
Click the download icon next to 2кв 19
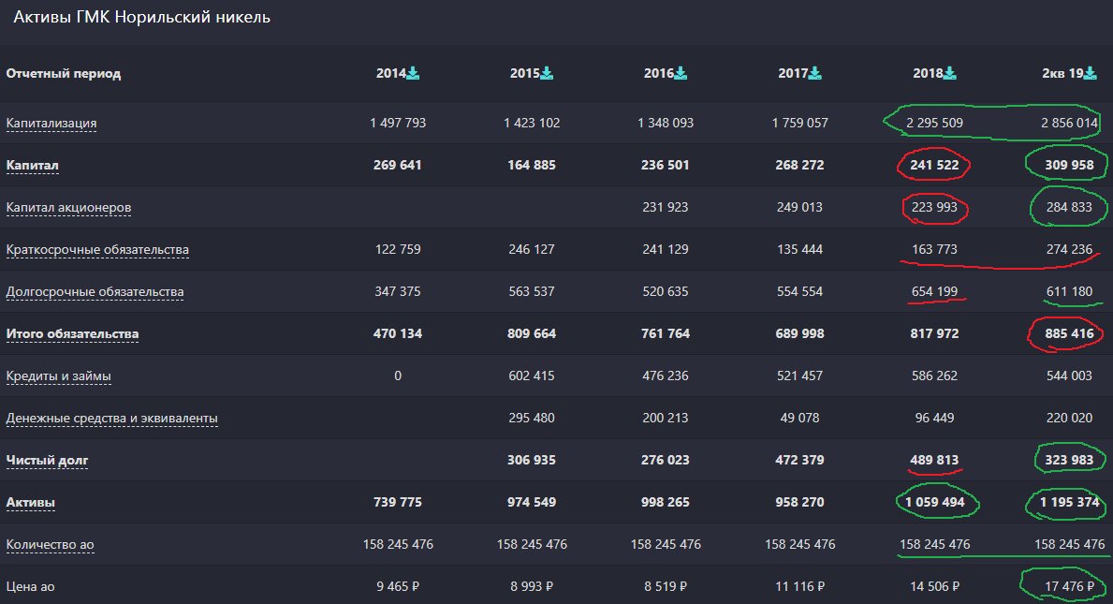1091,73
